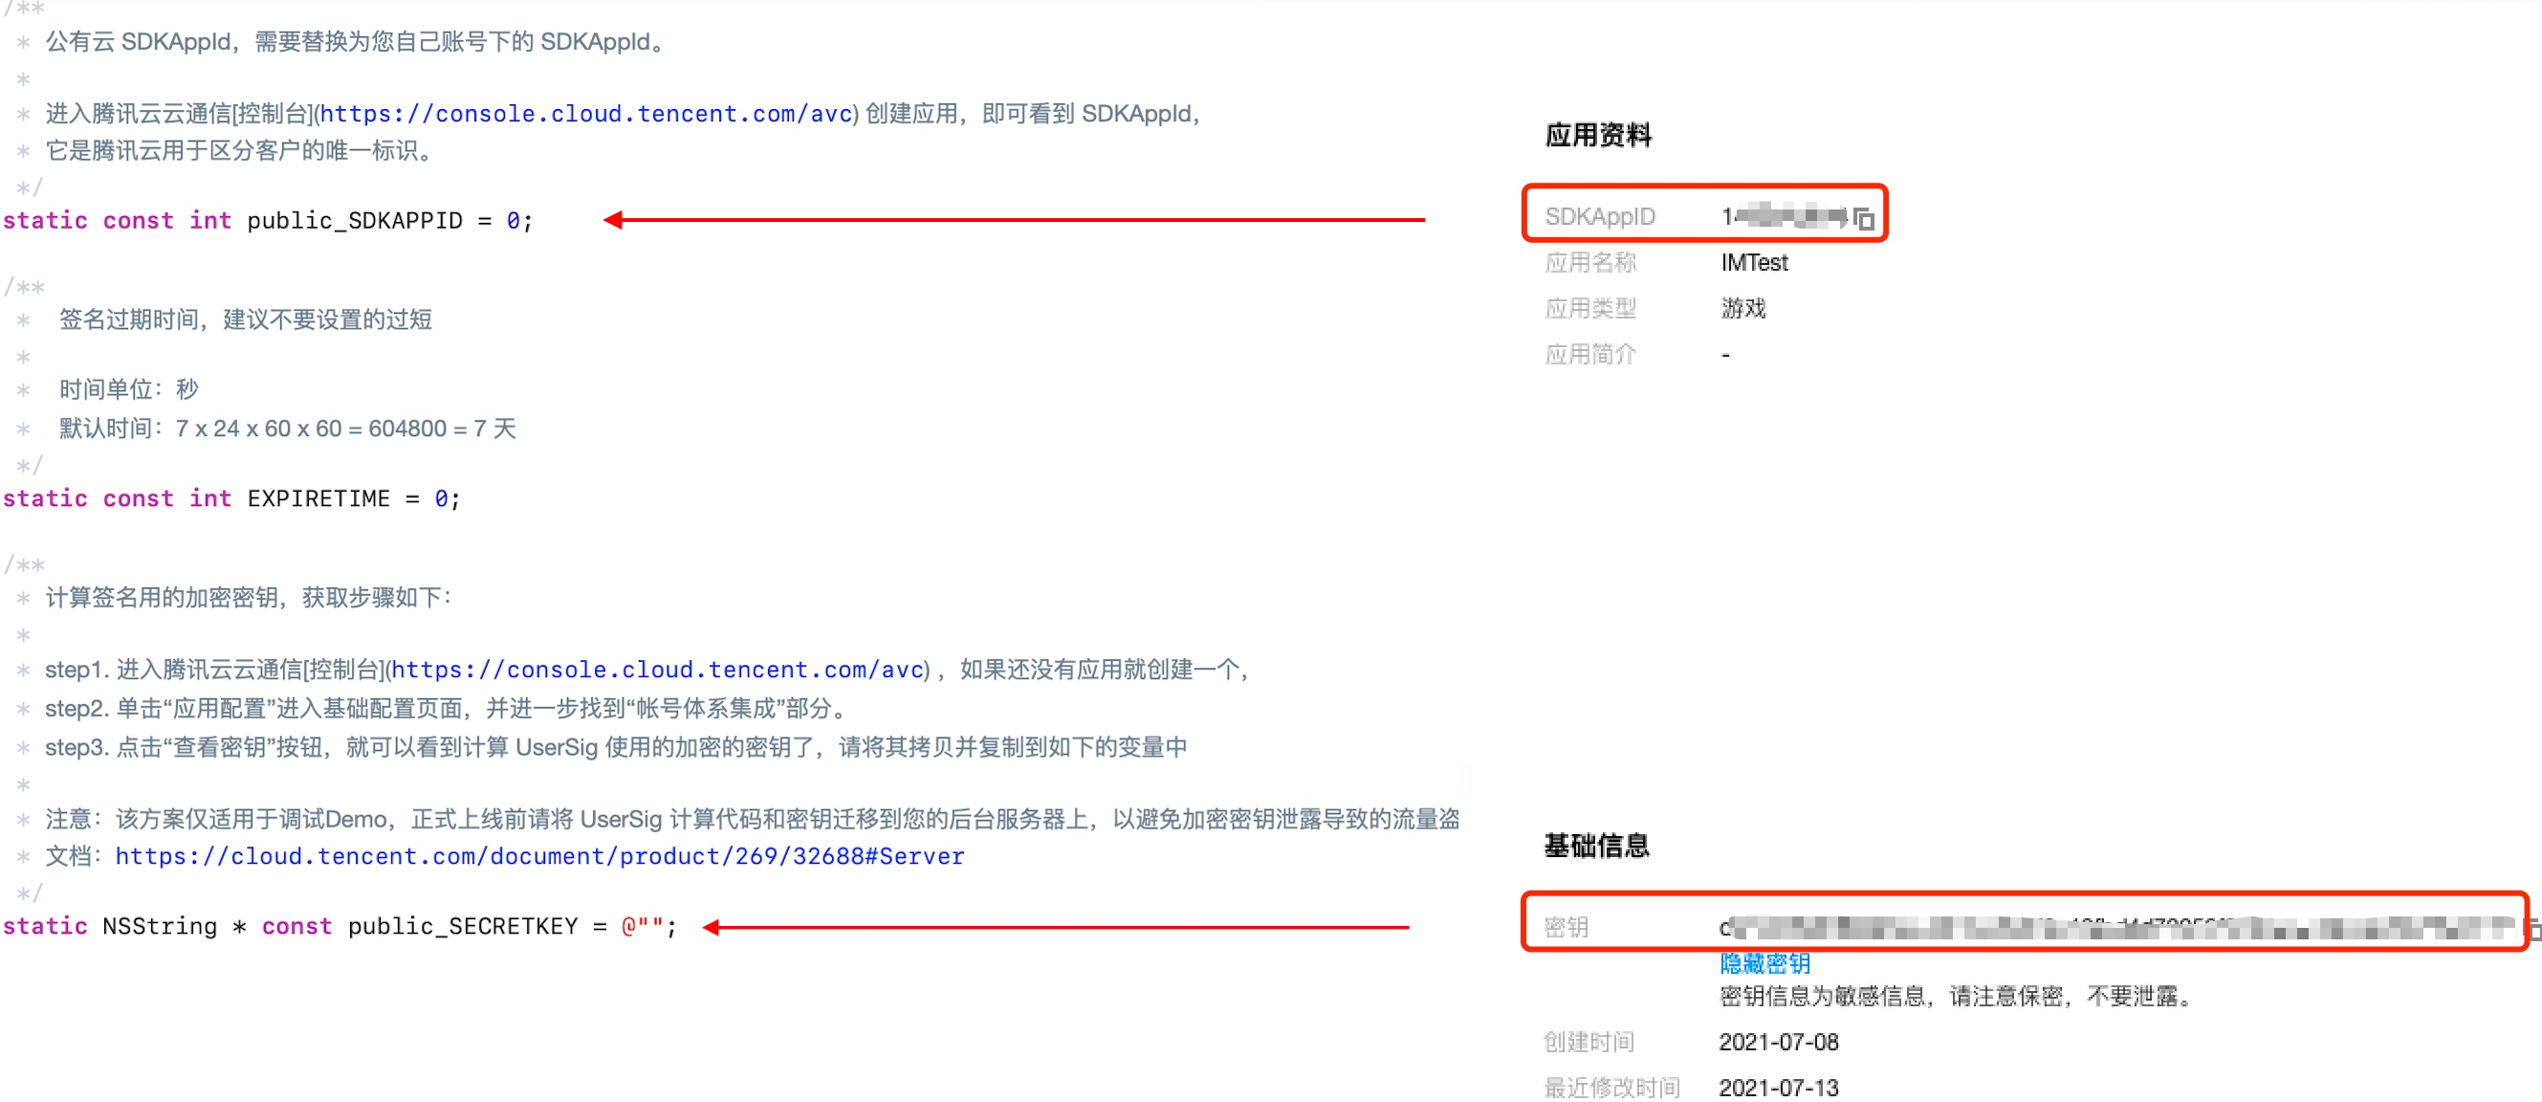
Task: Copy the SDKAppID using its copy icon
Action: coord(1863,218)
